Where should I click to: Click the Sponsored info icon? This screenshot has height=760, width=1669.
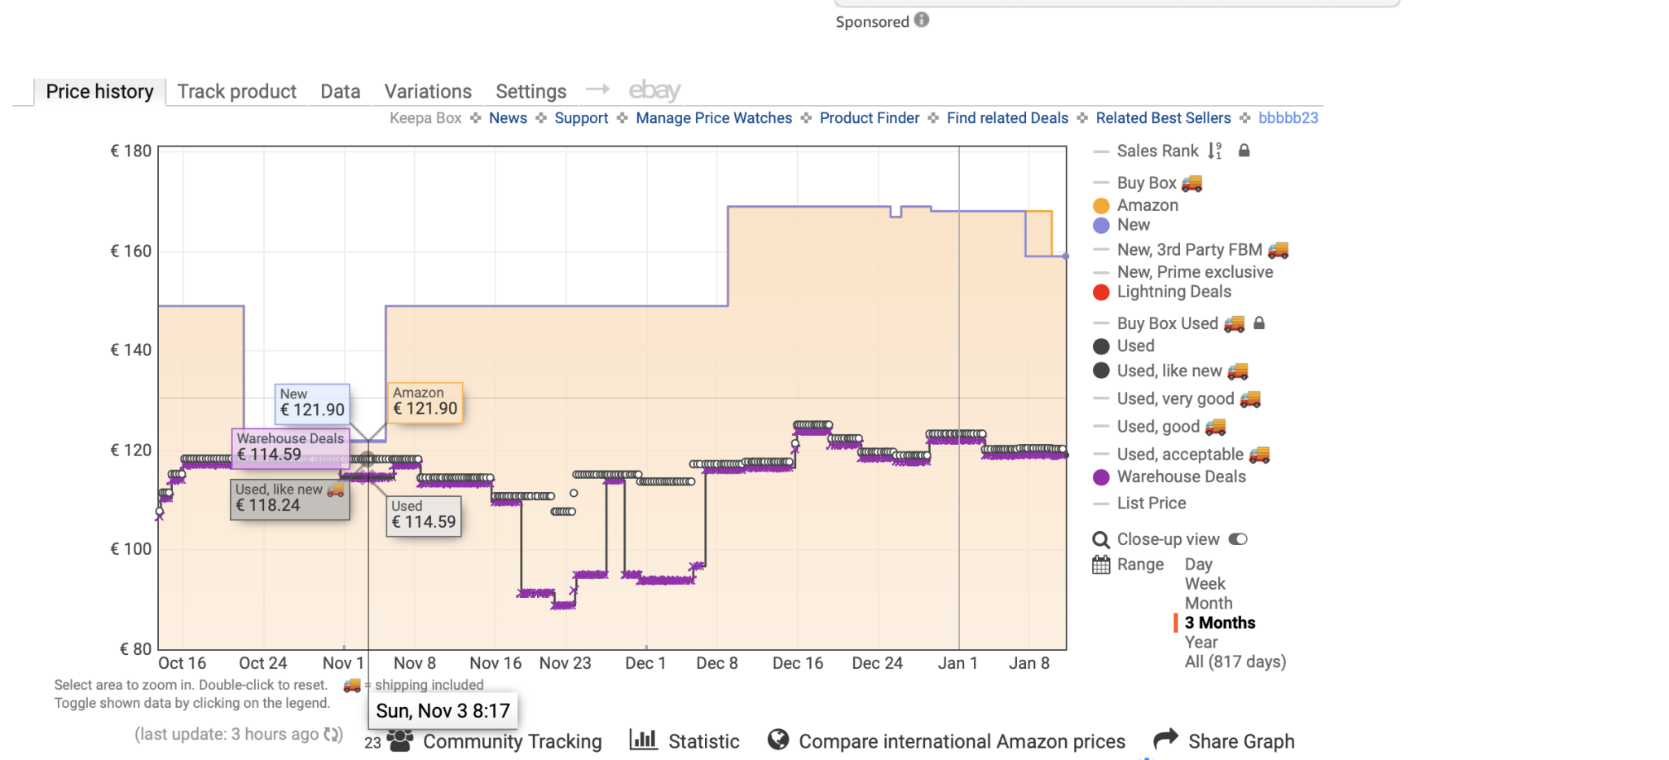pyautogui.click(x=921, y=20)
